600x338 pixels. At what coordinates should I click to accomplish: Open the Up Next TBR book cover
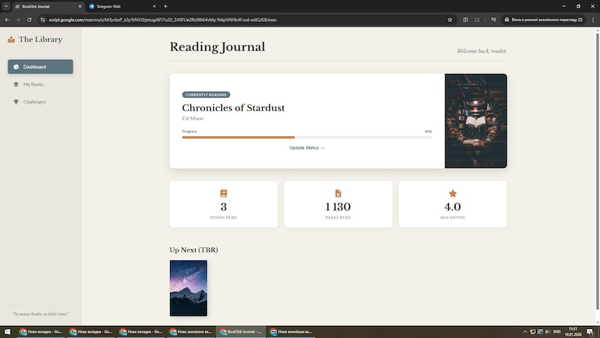[188, 288]
